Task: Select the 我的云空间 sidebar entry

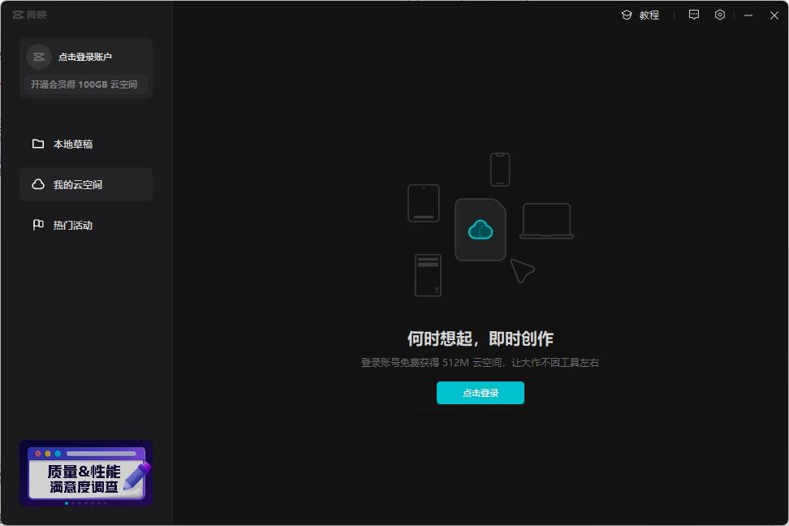Action: pyautogui.click(x=78, y=184)
